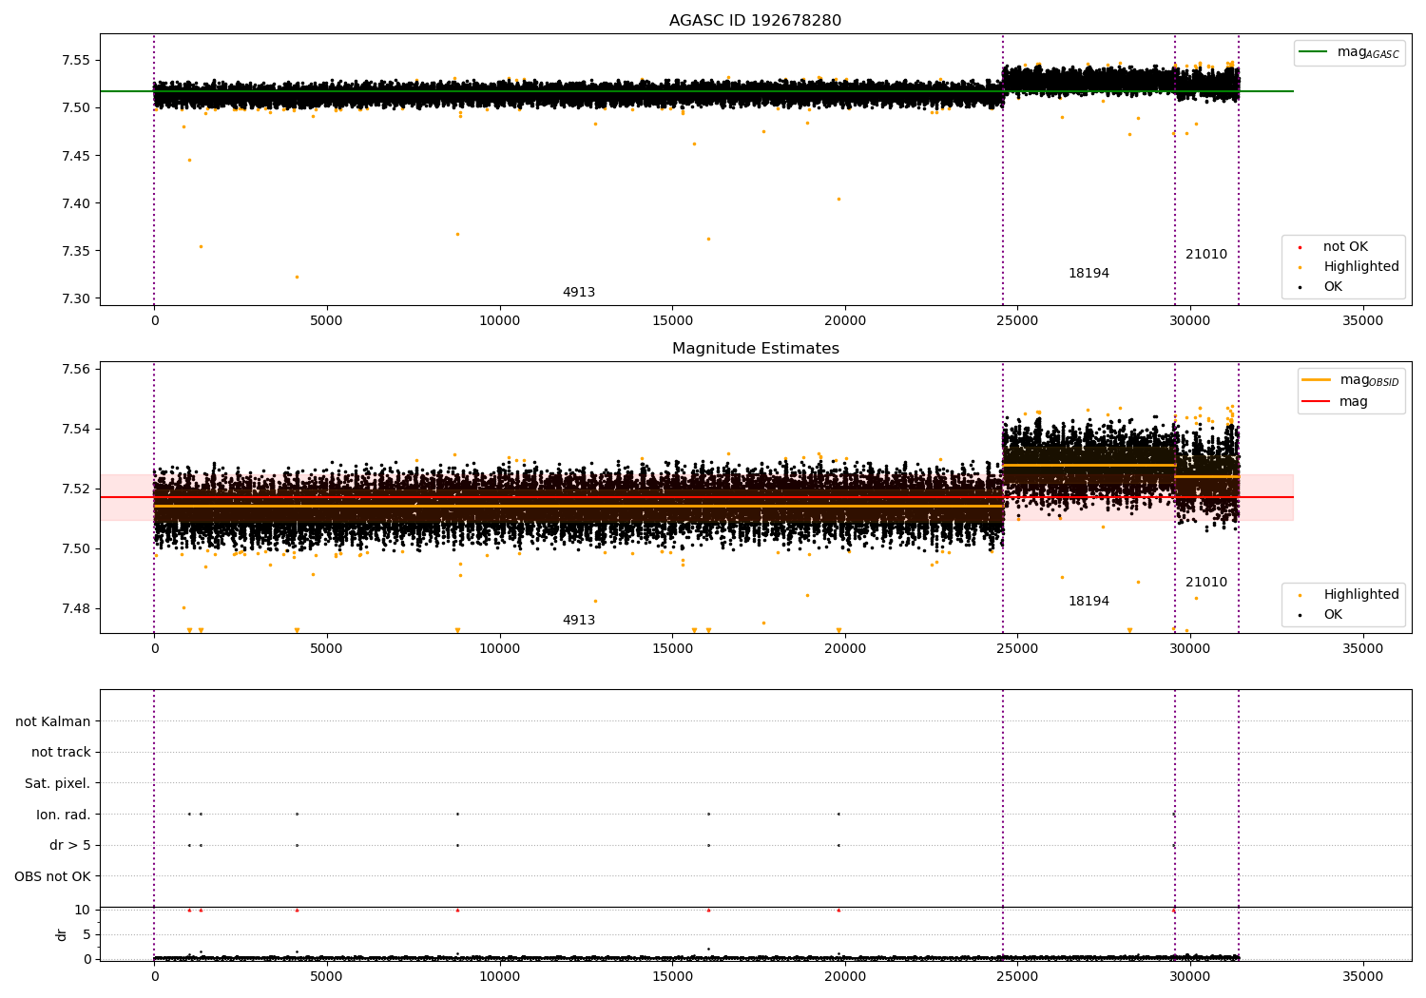The height and width of the screenshot is (998, 1426).
Task: Click the red 'mag' legend entry in middle plot
Action: click(1336, 402)
